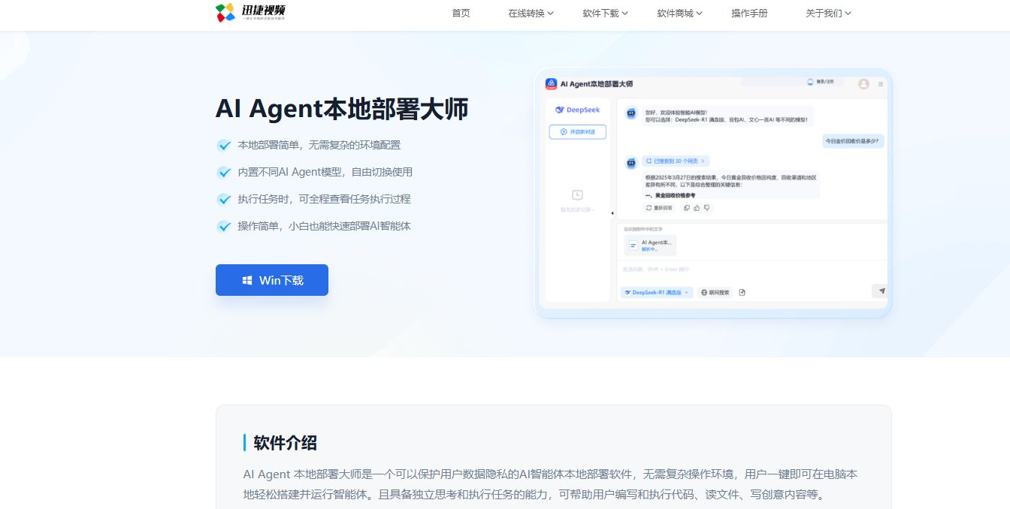Expand the chevron beside 软件下载
Viewport: 1010px width, 509px height.
624,14
